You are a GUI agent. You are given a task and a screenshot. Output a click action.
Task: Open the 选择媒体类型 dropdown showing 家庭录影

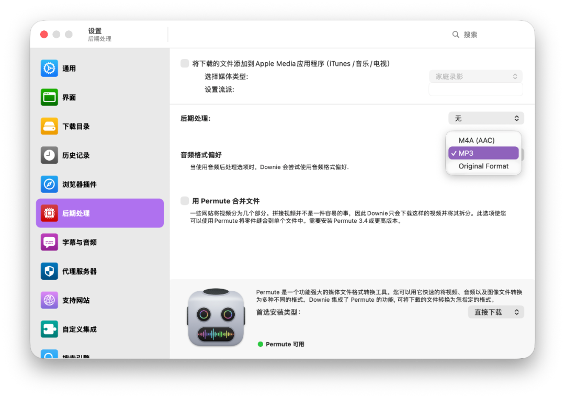[x=475, y=76]
